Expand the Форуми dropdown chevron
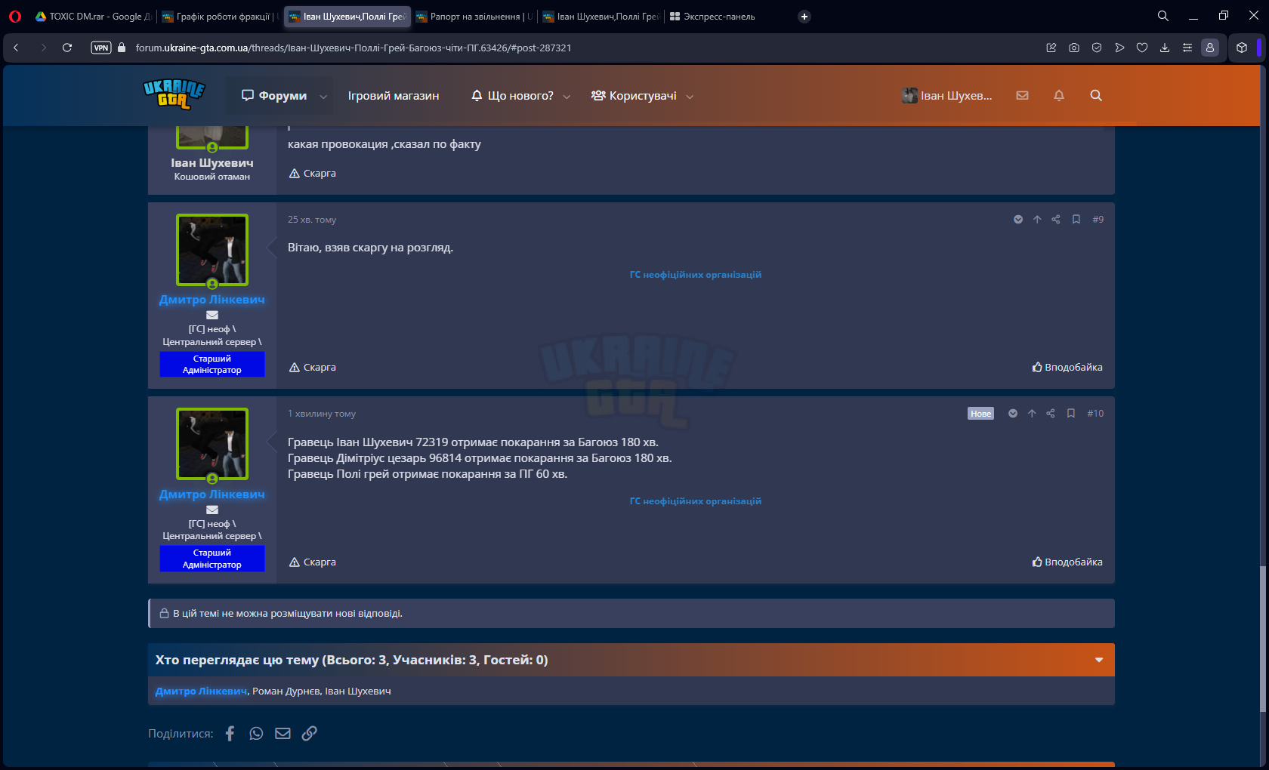The width and height of the screenshot is (1269, 770). (x=323, y=97)
